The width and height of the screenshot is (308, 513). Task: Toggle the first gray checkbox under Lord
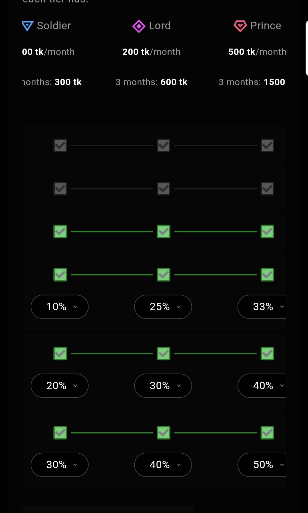[x=164, y=146]
